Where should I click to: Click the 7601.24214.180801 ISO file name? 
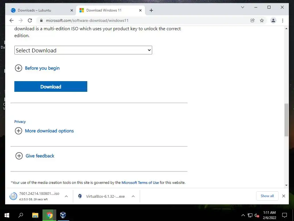click(39, 194)
